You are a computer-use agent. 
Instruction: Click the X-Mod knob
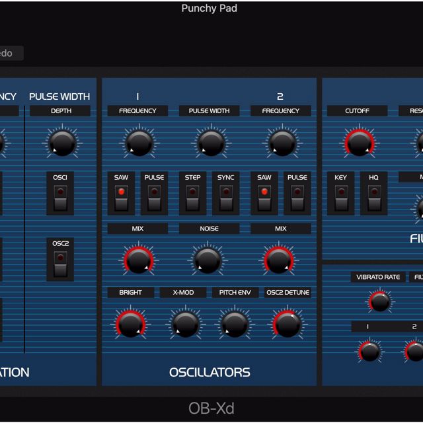(185, 325)
